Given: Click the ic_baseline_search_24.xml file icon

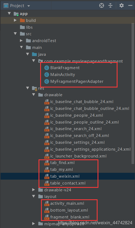Looking at the screenshot, I should (47, 129).
